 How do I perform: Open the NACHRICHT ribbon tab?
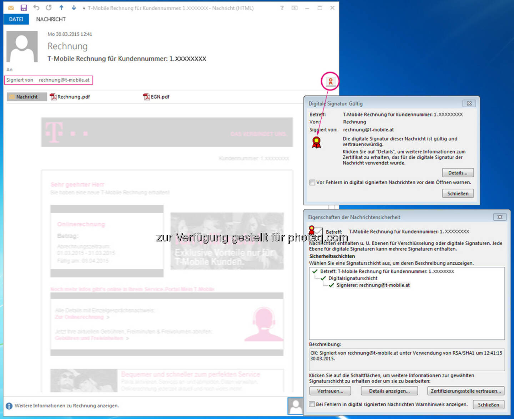(51, 19)
